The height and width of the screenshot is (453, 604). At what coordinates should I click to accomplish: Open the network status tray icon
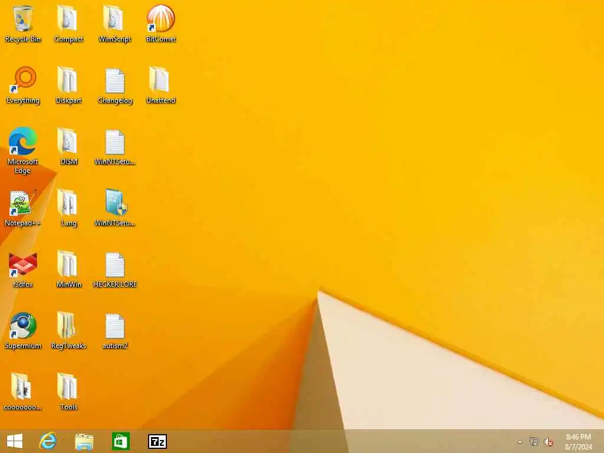pos(534,441)
